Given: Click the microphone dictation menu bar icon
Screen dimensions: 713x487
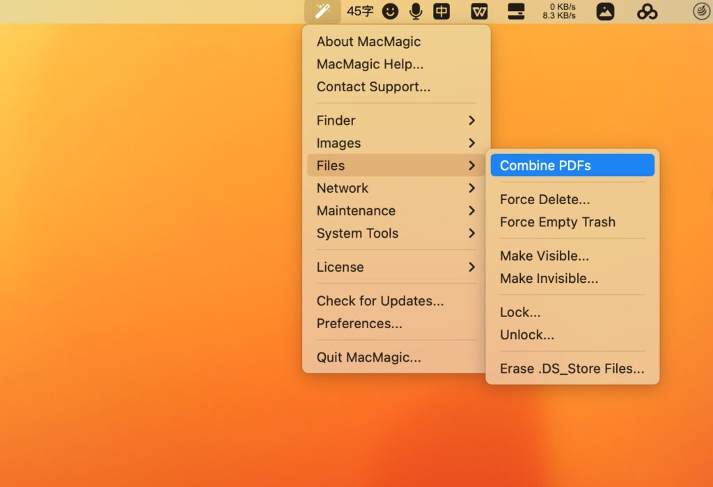Looking at the screenshot, I should pos(415,11).
